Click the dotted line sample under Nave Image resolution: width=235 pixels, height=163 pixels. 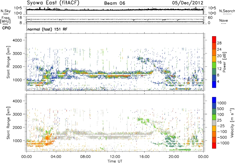point(224,24)
